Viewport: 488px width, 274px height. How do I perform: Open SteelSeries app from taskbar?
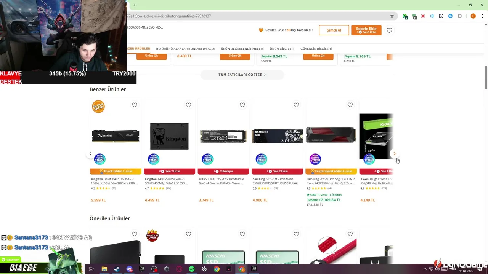(x=204, y=269)
